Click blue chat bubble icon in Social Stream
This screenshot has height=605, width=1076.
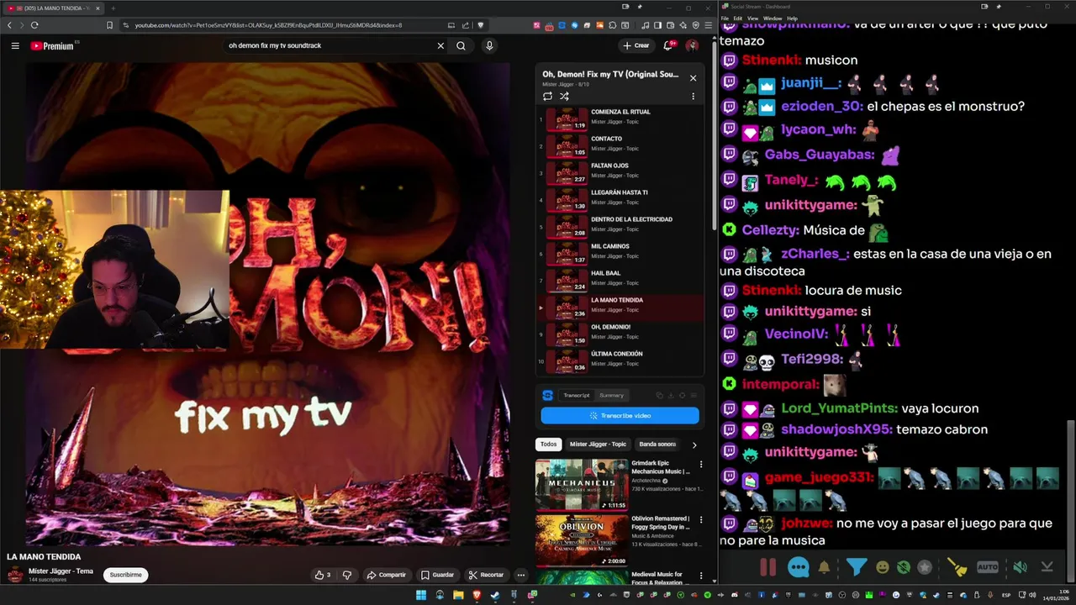799,567
